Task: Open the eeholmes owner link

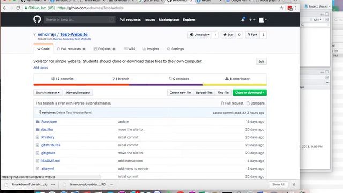Action: pyautogui.click(x=47, y=34)
